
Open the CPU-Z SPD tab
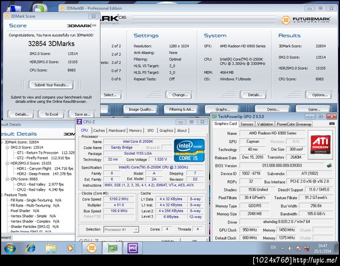click(150, 130)
